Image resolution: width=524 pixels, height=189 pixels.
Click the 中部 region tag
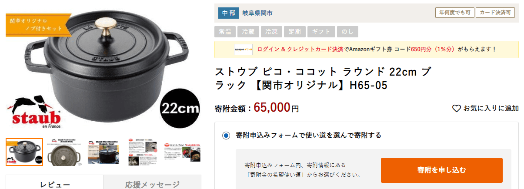228,13
